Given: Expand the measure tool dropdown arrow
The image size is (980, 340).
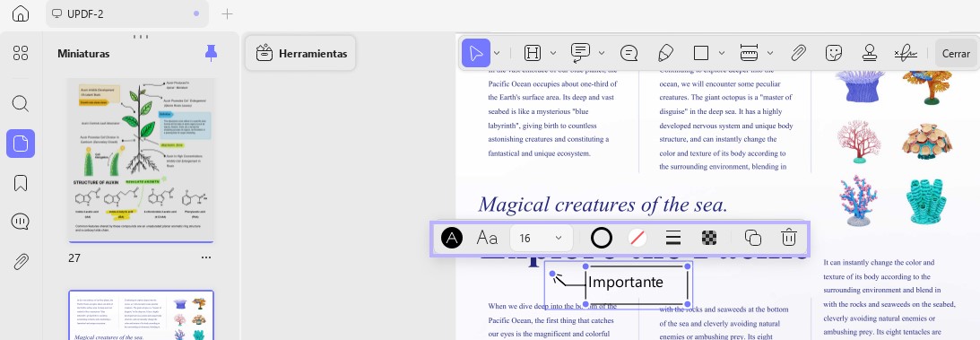Looking at the screenshot, I should [x=770, y=53].
